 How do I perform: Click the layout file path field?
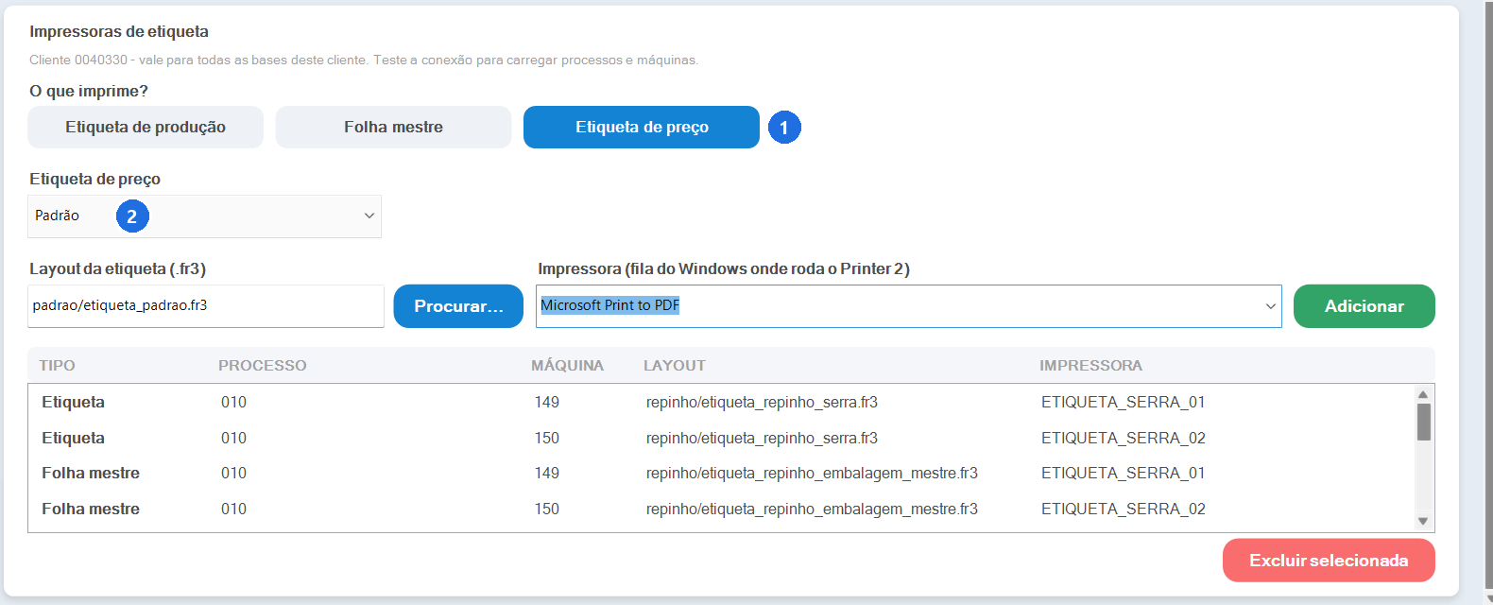[206, 306]
